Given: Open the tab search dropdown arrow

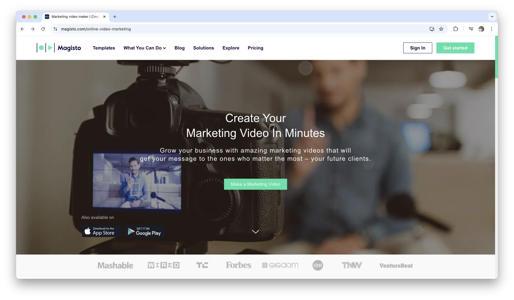Looking at the screenshot, I should coord(492,17).
